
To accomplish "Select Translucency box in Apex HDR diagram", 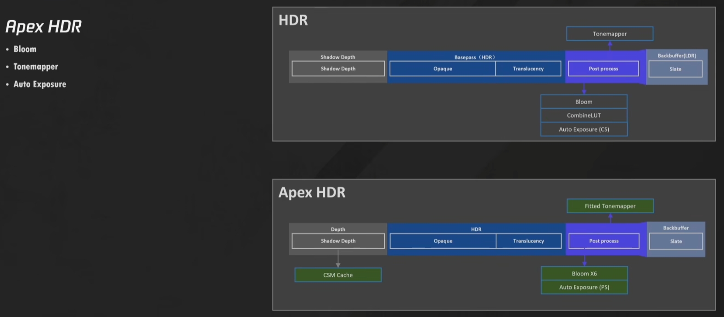I will pyautogui.click(x=528, y=241).
